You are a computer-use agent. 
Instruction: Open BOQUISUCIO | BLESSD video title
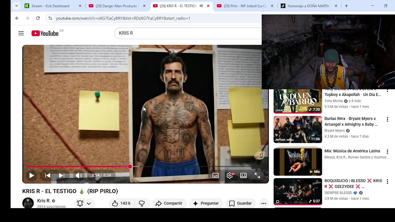click(353, 183)
